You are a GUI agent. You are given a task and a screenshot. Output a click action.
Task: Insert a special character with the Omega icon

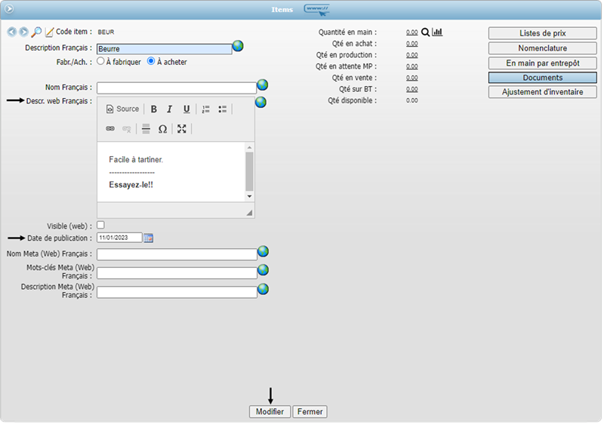click(x=162, y=129)
